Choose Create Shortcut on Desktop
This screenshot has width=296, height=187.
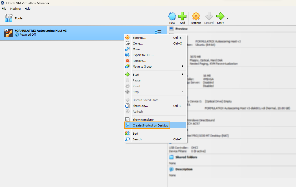tap(150, 125)
